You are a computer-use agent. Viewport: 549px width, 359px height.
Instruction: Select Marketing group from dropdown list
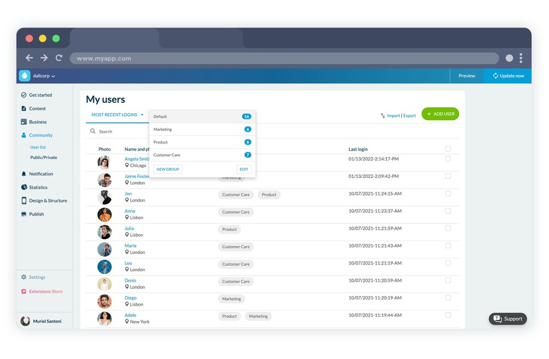coord(202,129)
